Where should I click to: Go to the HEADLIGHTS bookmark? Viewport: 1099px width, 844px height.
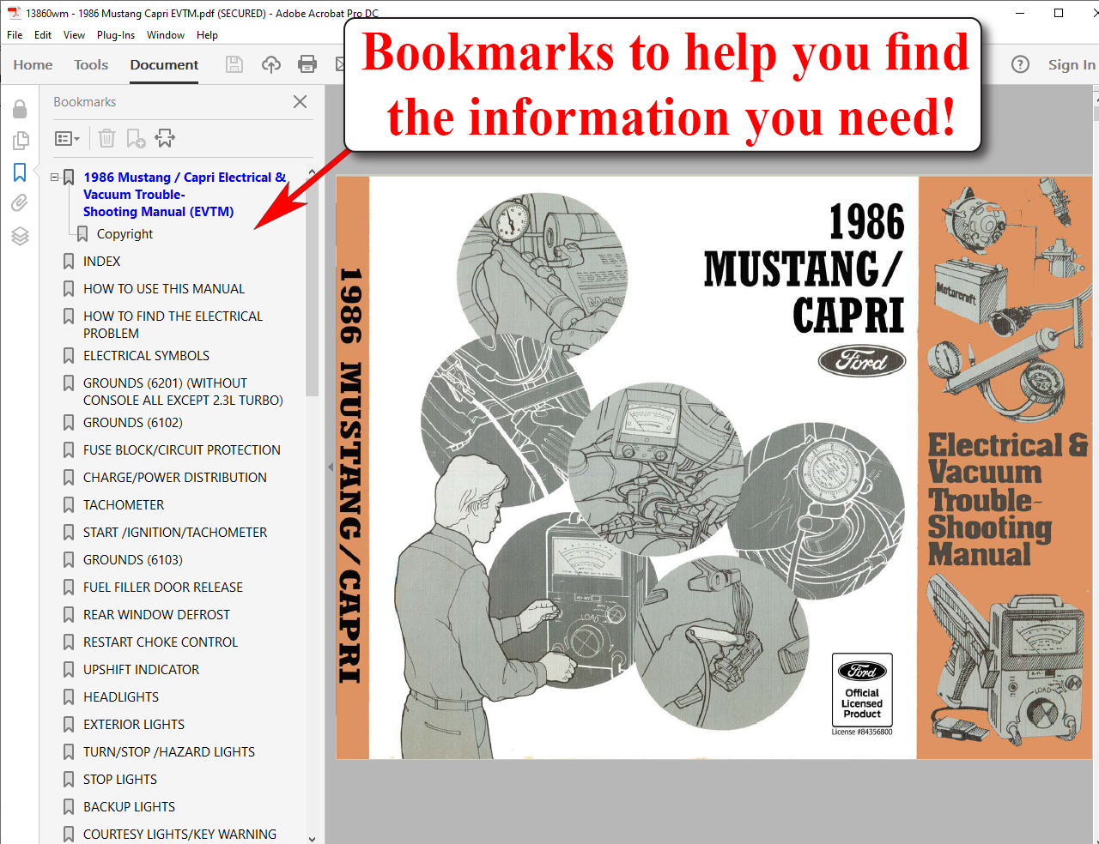tap(121, 697)
